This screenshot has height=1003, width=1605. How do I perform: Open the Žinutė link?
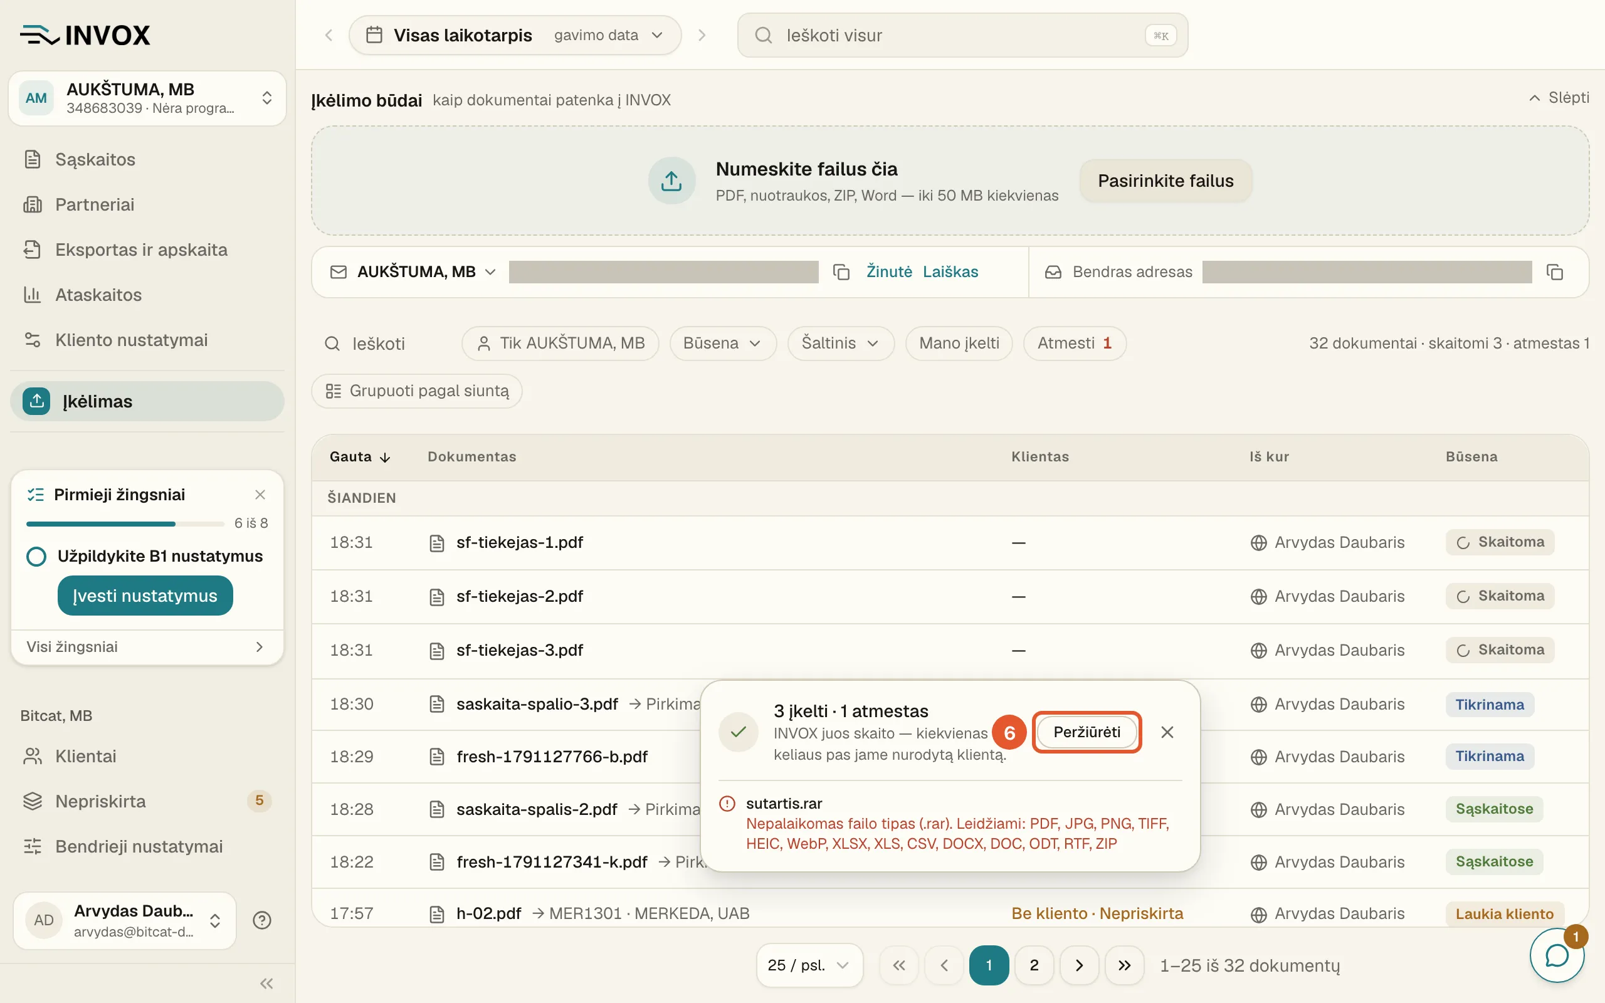889,272
